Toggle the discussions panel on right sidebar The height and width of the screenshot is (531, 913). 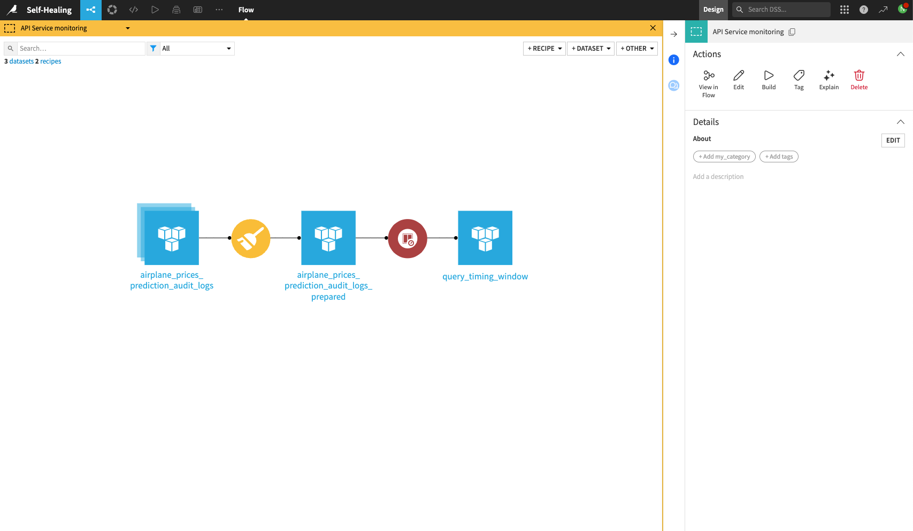(673, 85)
